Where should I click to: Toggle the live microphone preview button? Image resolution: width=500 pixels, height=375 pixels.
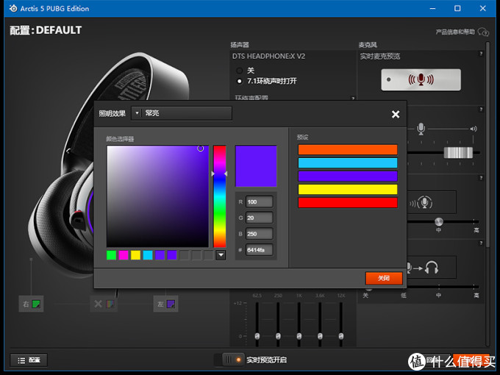[x=421, y=79]
